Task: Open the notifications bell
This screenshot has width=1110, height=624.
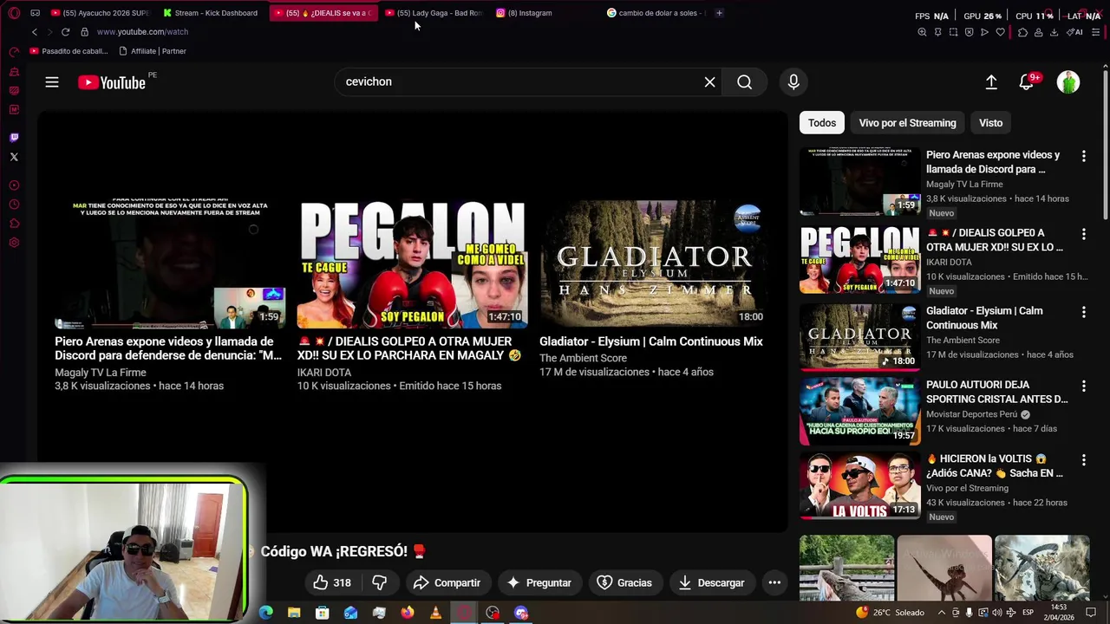Action: [x=1027, y=81]
